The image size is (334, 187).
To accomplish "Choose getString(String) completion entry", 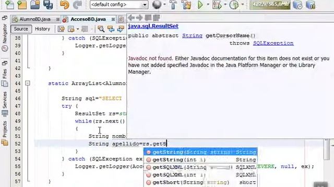I will (200, 152).
